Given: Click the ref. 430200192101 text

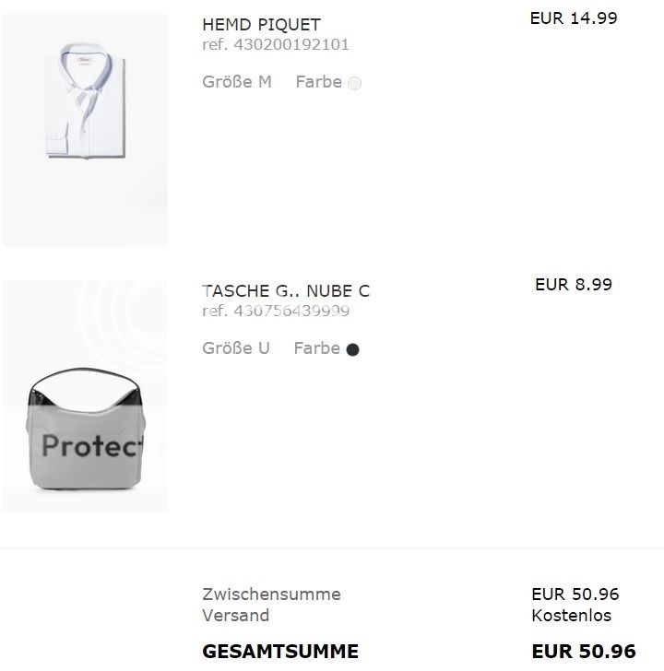Looking at the screenshot, I should (x=276, y=44).
